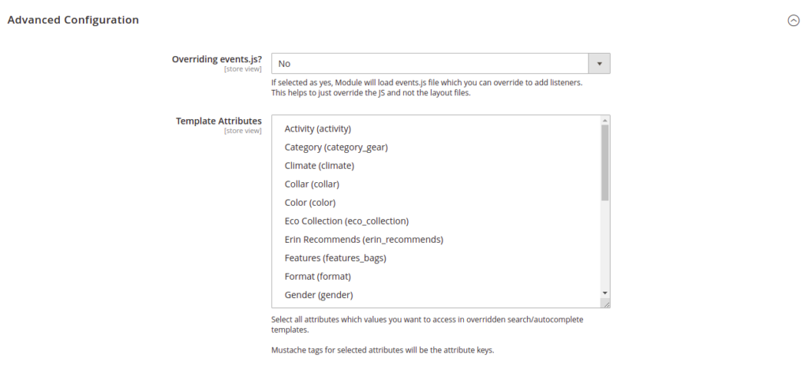Click the Overriding events.js select field showing No
The height and width of the screenshot is (365, 808).
coord(440,63)
